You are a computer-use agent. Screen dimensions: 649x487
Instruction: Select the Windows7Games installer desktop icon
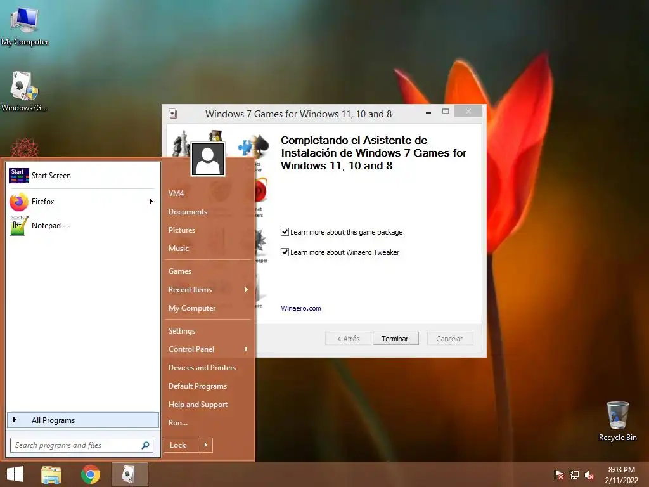(x=24, y=91)
